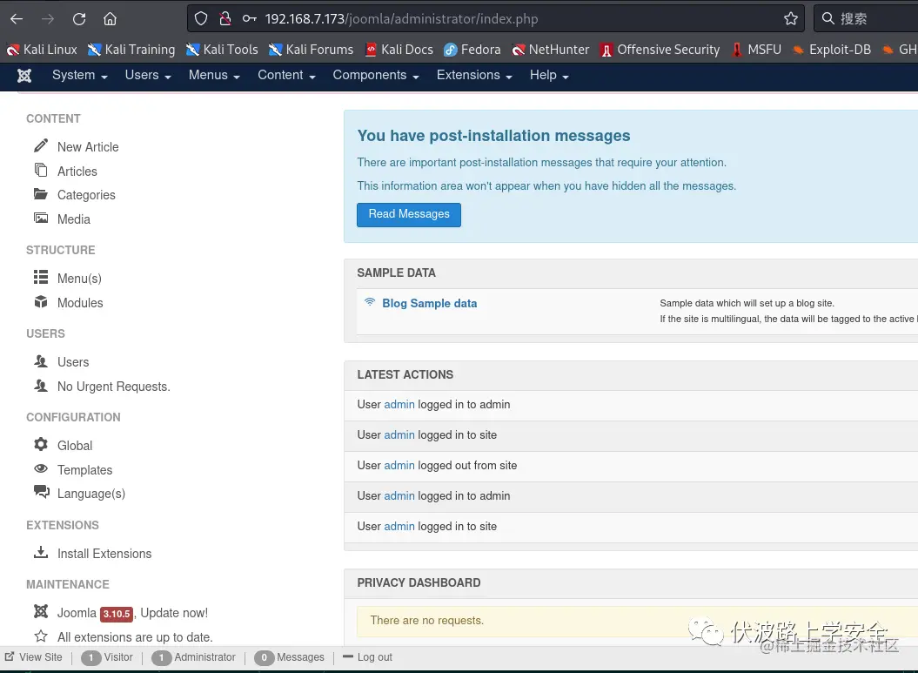The image size is (918, 673).
Task: Expand the Menus dropdown
Action: (x=214, y=75)
